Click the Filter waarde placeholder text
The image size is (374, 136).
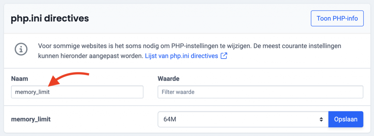(x=178, y=92)
